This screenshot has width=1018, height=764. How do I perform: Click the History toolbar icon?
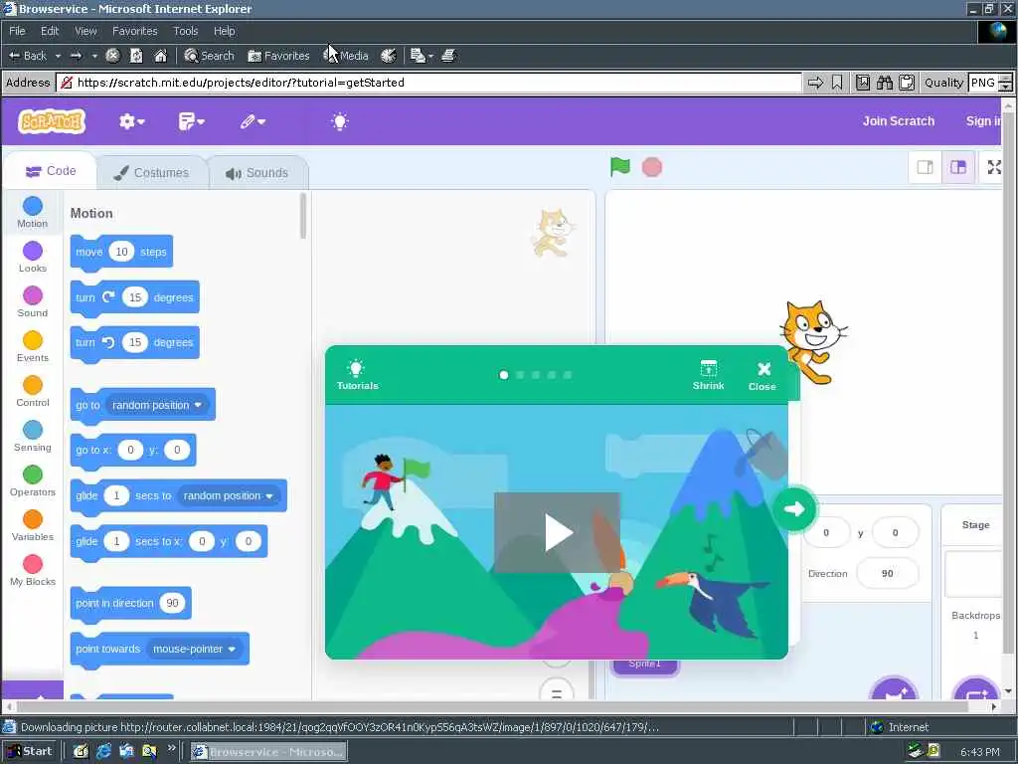[x=389, y=56]
